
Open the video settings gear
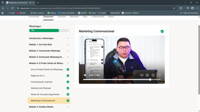coord(153,75)
